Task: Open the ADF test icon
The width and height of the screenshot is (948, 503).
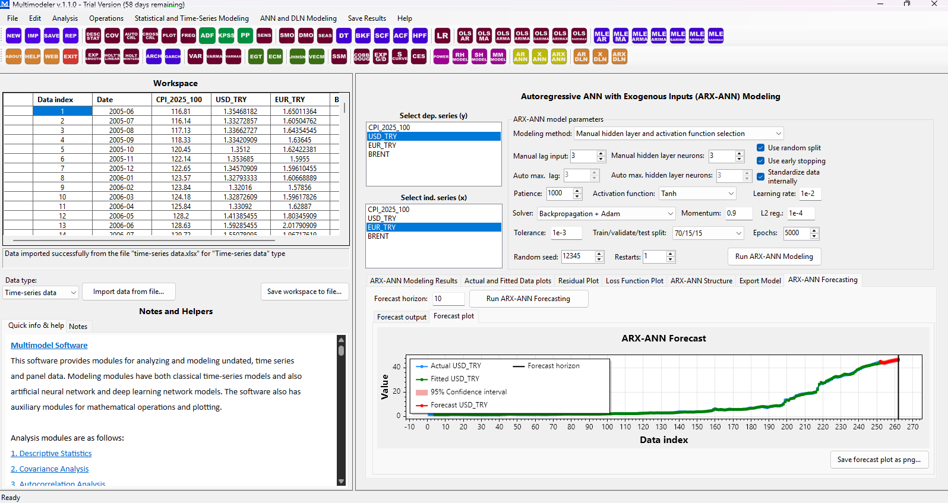Action: pyautogui.click(x=207, y=36)
